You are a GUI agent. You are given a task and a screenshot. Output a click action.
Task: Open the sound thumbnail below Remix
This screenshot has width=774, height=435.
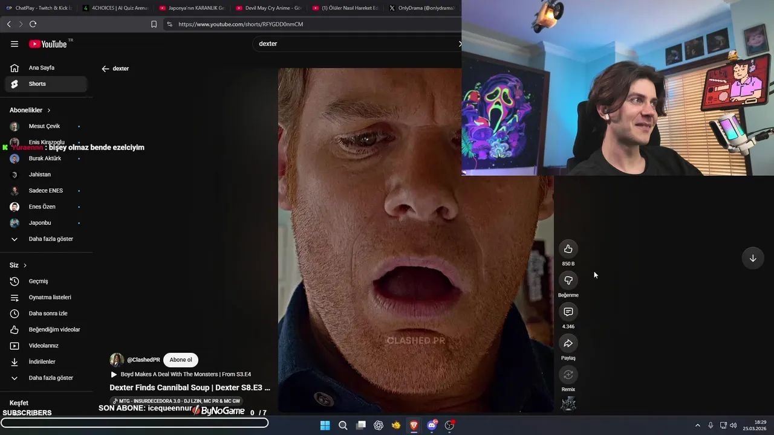pyautogui.click(x=568, y=405)
